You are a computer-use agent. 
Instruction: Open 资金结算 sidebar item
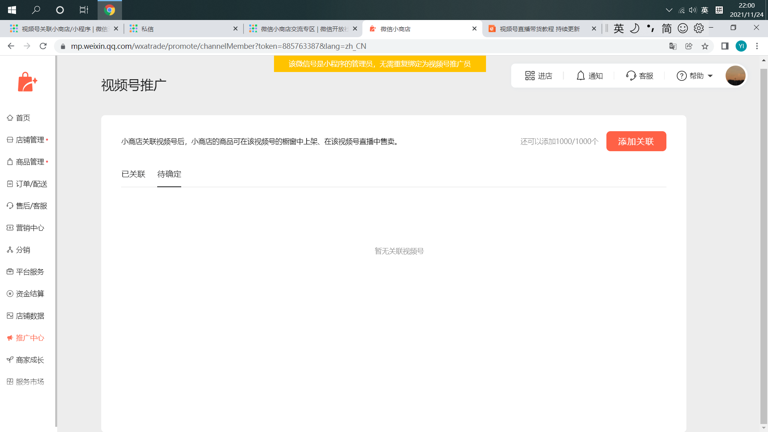coord(30,294)
